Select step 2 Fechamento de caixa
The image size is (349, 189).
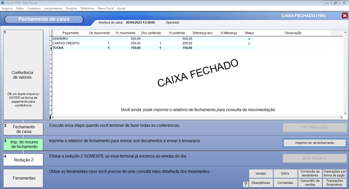(x=23, y=129)
